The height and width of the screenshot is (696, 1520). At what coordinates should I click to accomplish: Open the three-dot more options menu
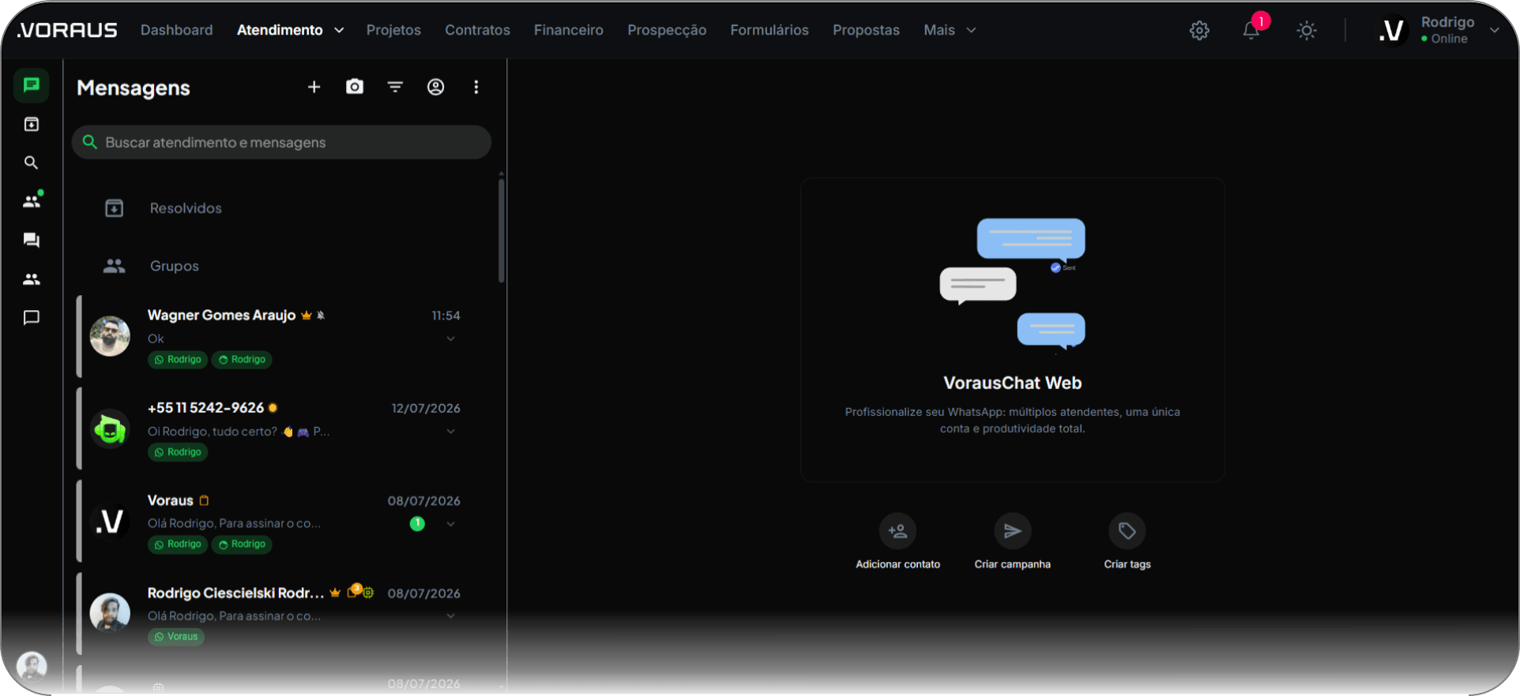(476, 87)
